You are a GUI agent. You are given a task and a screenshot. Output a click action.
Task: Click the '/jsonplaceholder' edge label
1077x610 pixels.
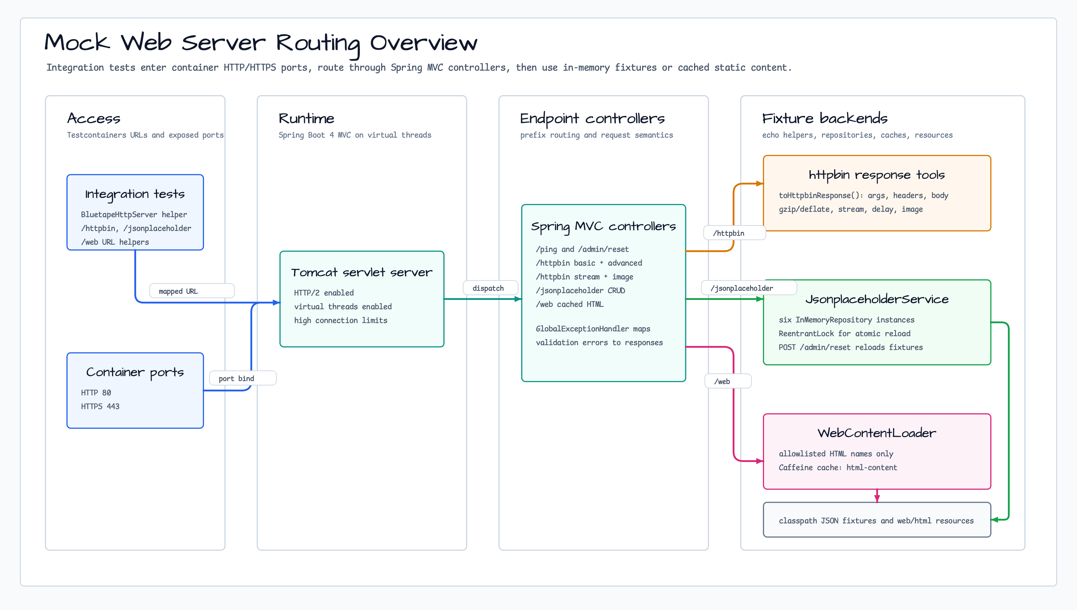[749, 288]
